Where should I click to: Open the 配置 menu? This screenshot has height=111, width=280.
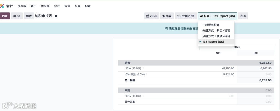[88, 6]
